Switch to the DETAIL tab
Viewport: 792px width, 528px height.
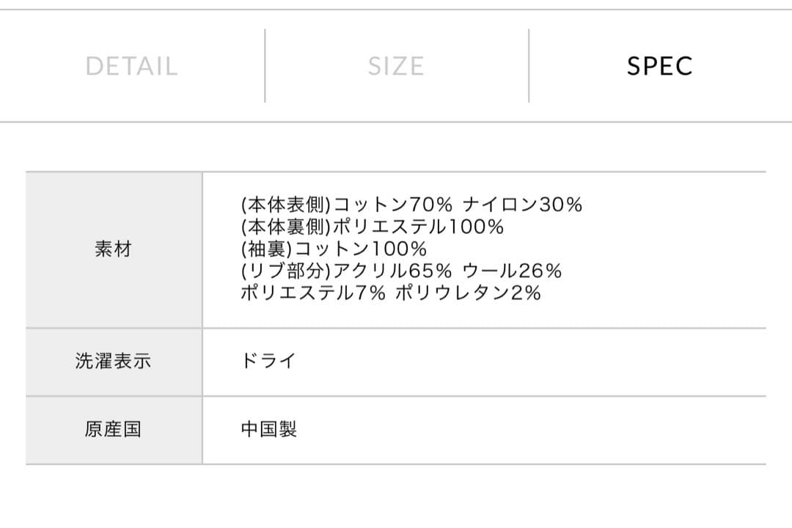click(133, 66)
